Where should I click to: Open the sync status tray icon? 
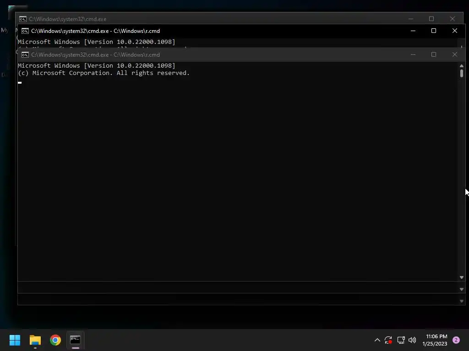[388, 340]
